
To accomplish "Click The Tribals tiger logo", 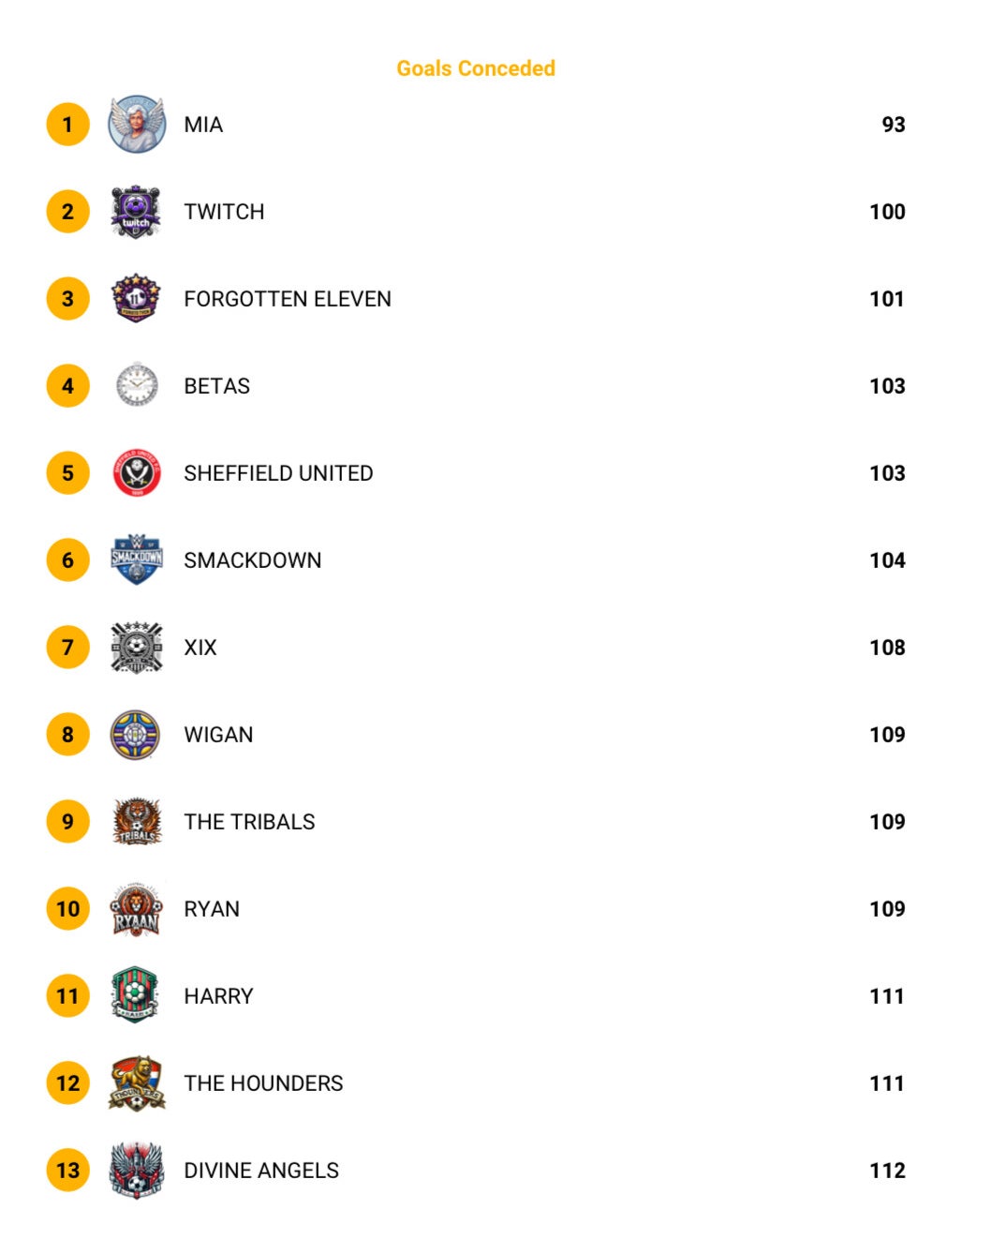I will (x=136, y=821).
